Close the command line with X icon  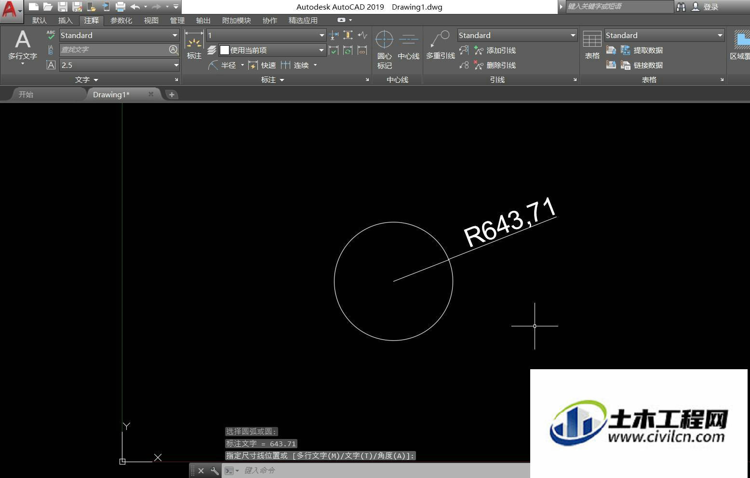(x=201, y=471)
